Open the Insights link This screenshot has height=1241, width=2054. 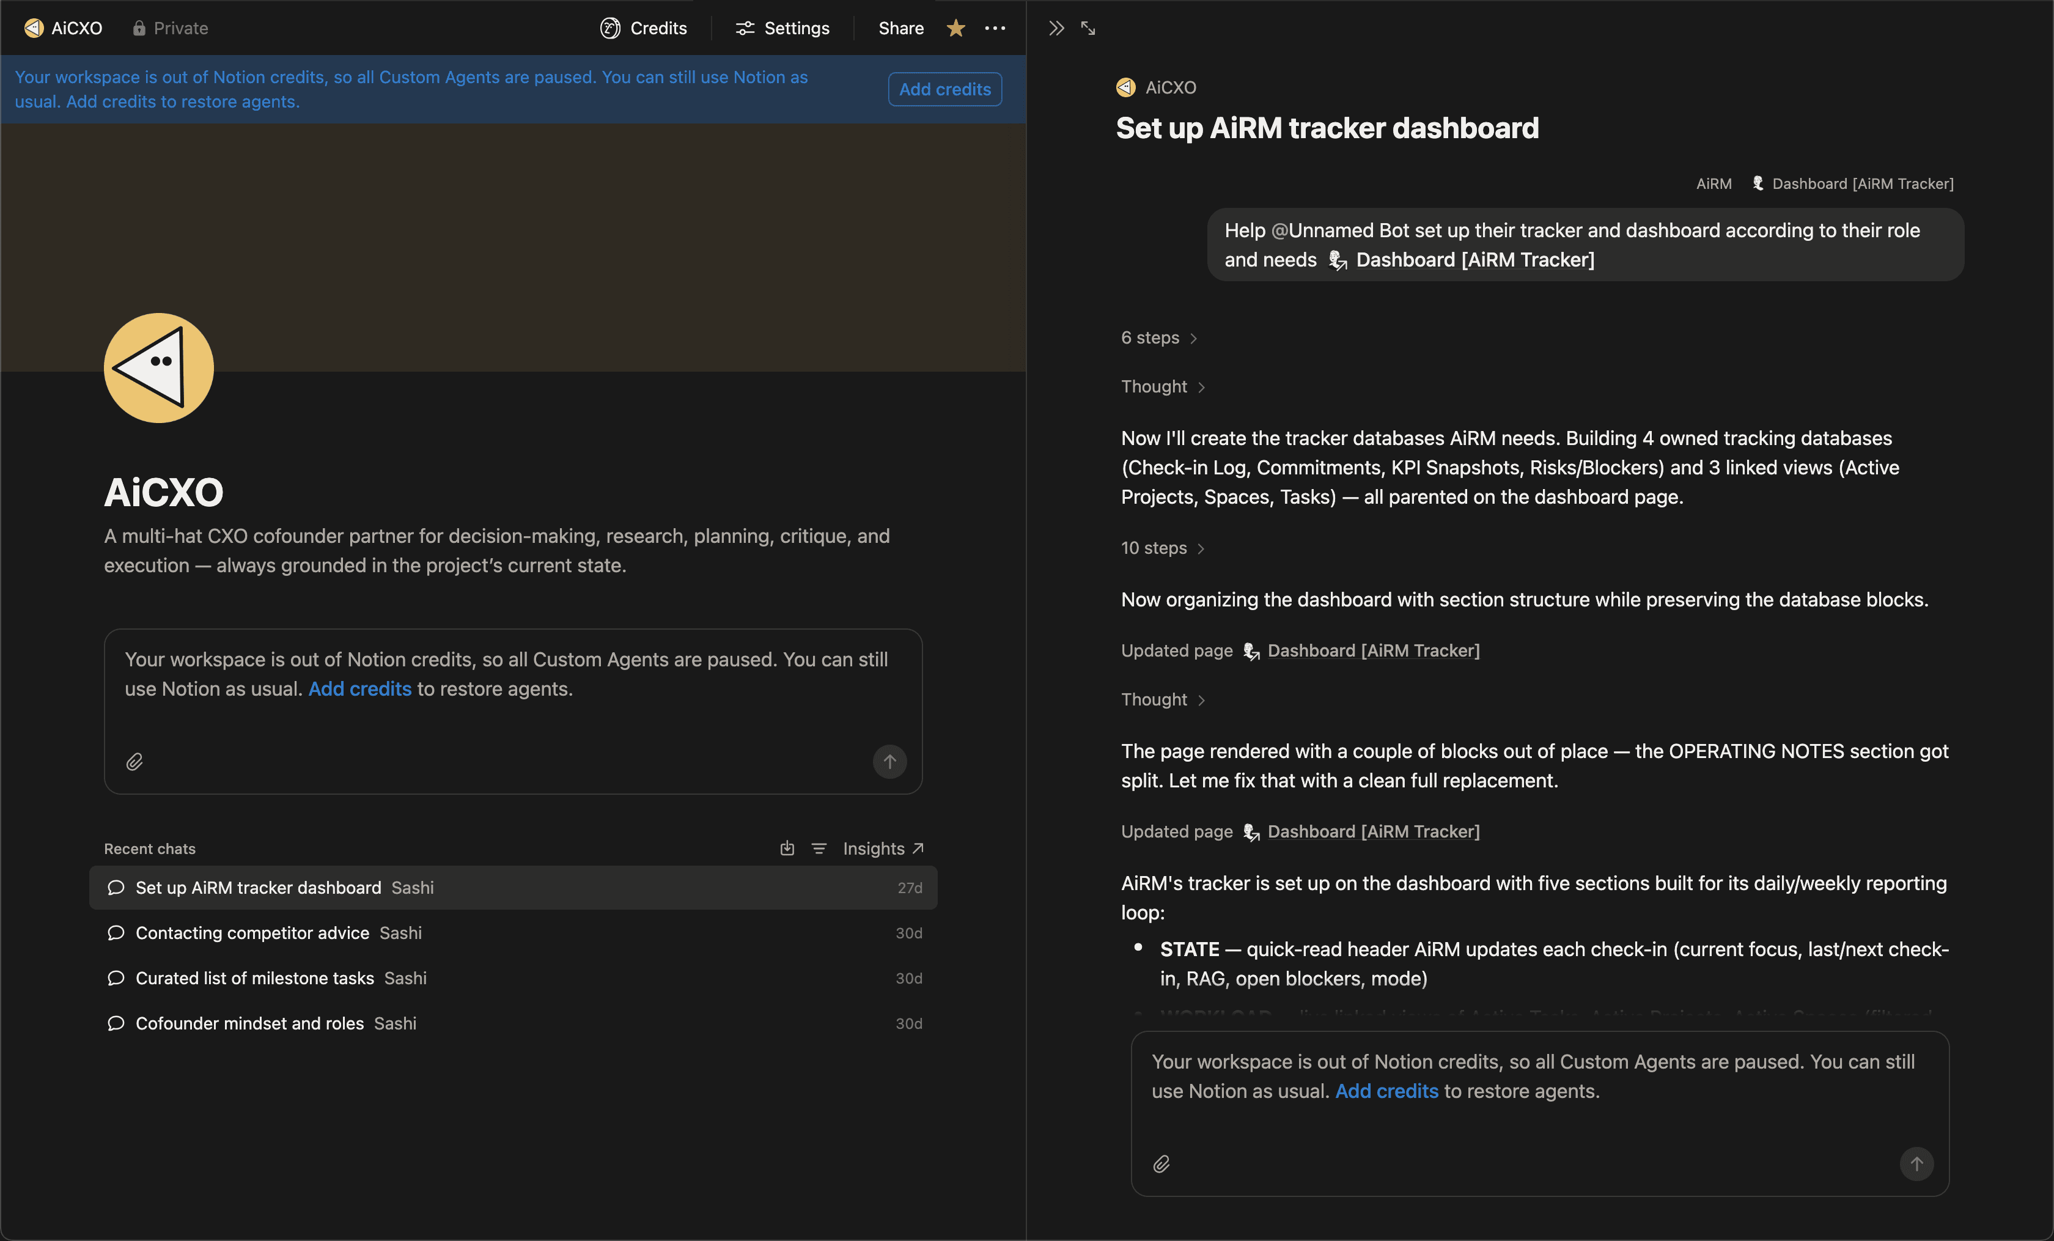tap(883, 849)
